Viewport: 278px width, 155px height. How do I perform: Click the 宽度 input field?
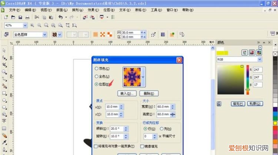pos(163,107)
